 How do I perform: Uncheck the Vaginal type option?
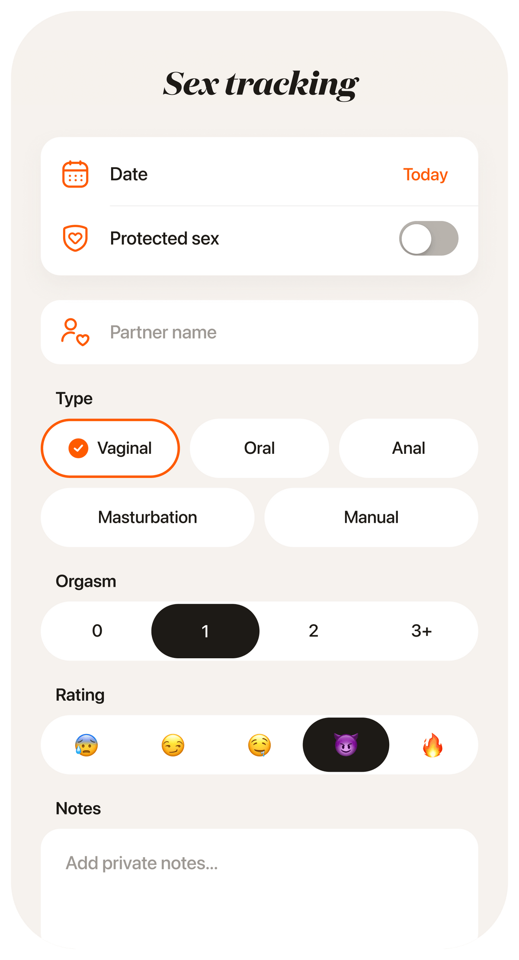(110, 448)
